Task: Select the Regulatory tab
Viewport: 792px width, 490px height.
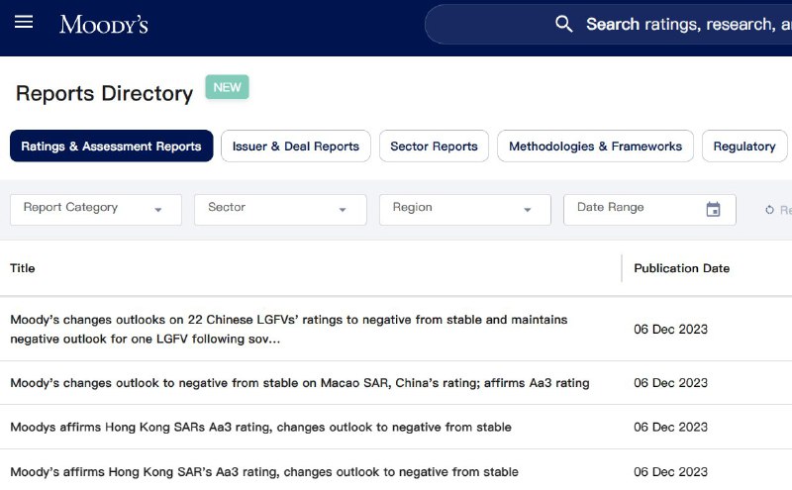Action: [x=743, y=146]
